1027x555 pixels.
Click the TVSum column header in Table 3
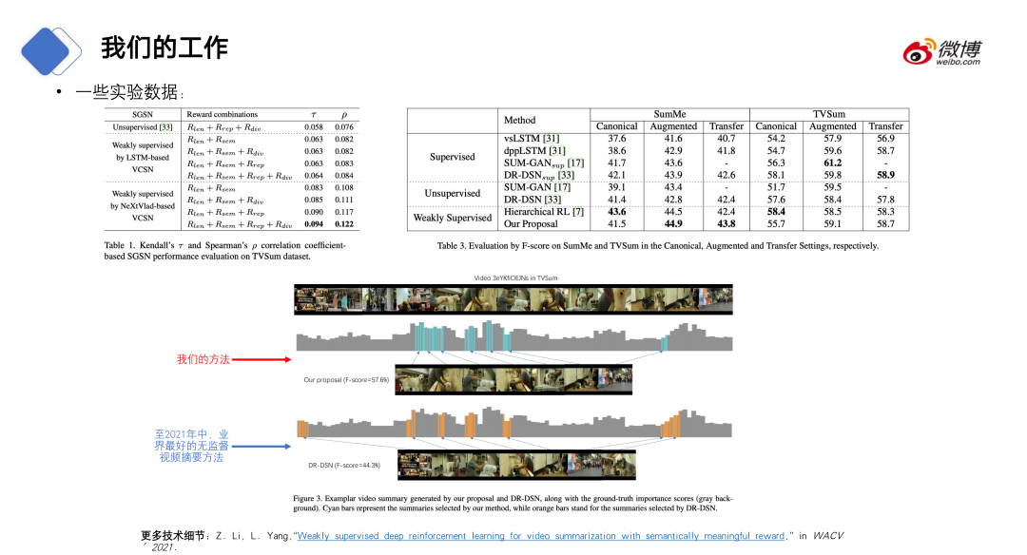coord(829,114)
